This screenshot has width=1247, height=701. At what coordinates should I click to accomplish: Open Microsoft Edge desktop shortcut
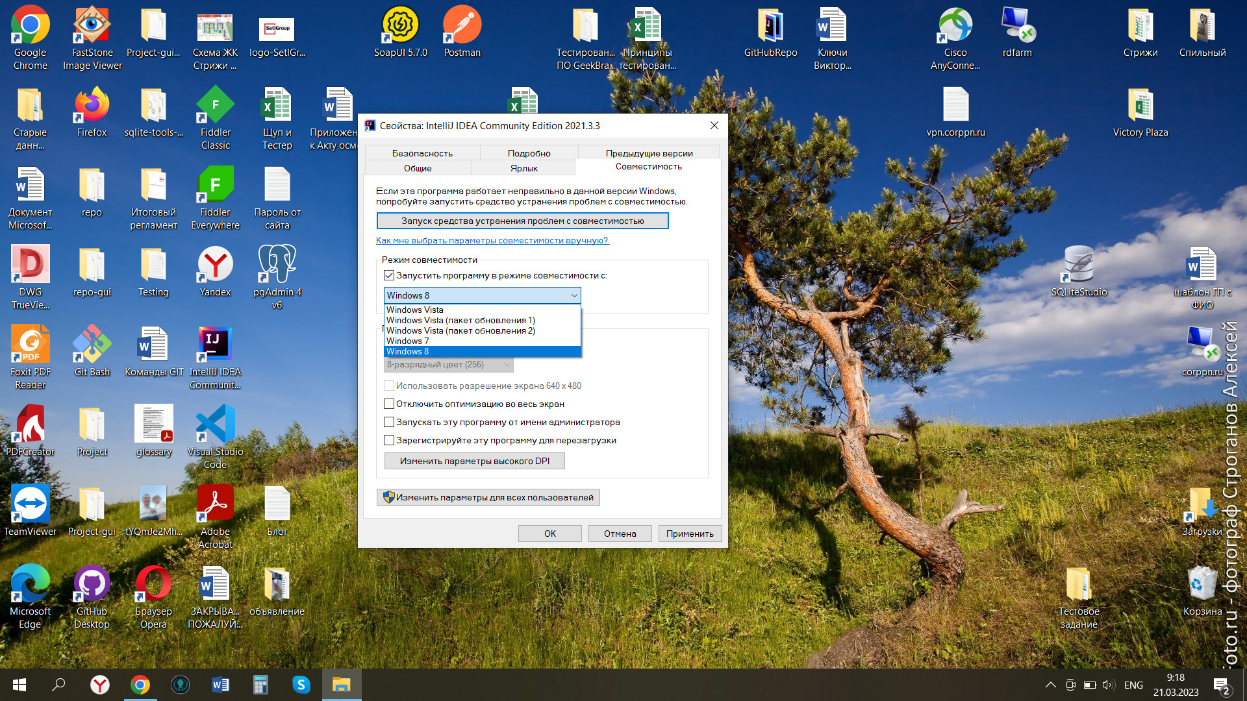coord(30,597)
